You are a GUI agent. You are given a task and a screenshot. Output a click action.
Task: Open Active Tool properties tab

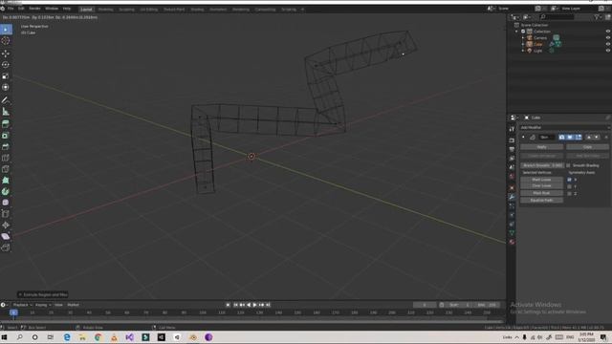[512, 129]
